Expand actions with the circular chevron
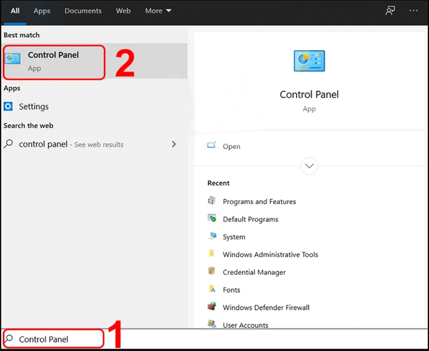The height and width of the screenshot is (351, 429). tap(309, 166)
